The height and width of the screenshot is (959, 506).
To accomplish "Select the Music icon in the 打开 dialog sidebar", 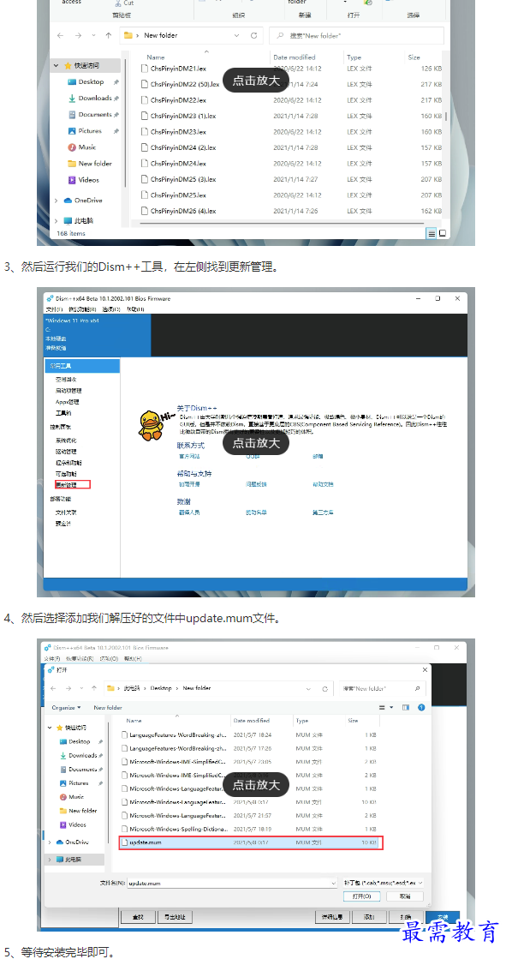I will [63, 797].
